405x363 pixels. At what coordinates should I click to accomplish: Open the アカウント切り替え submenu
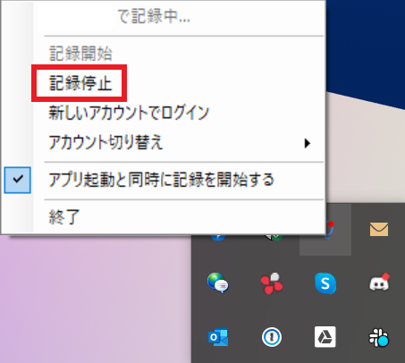coord(105,142)
